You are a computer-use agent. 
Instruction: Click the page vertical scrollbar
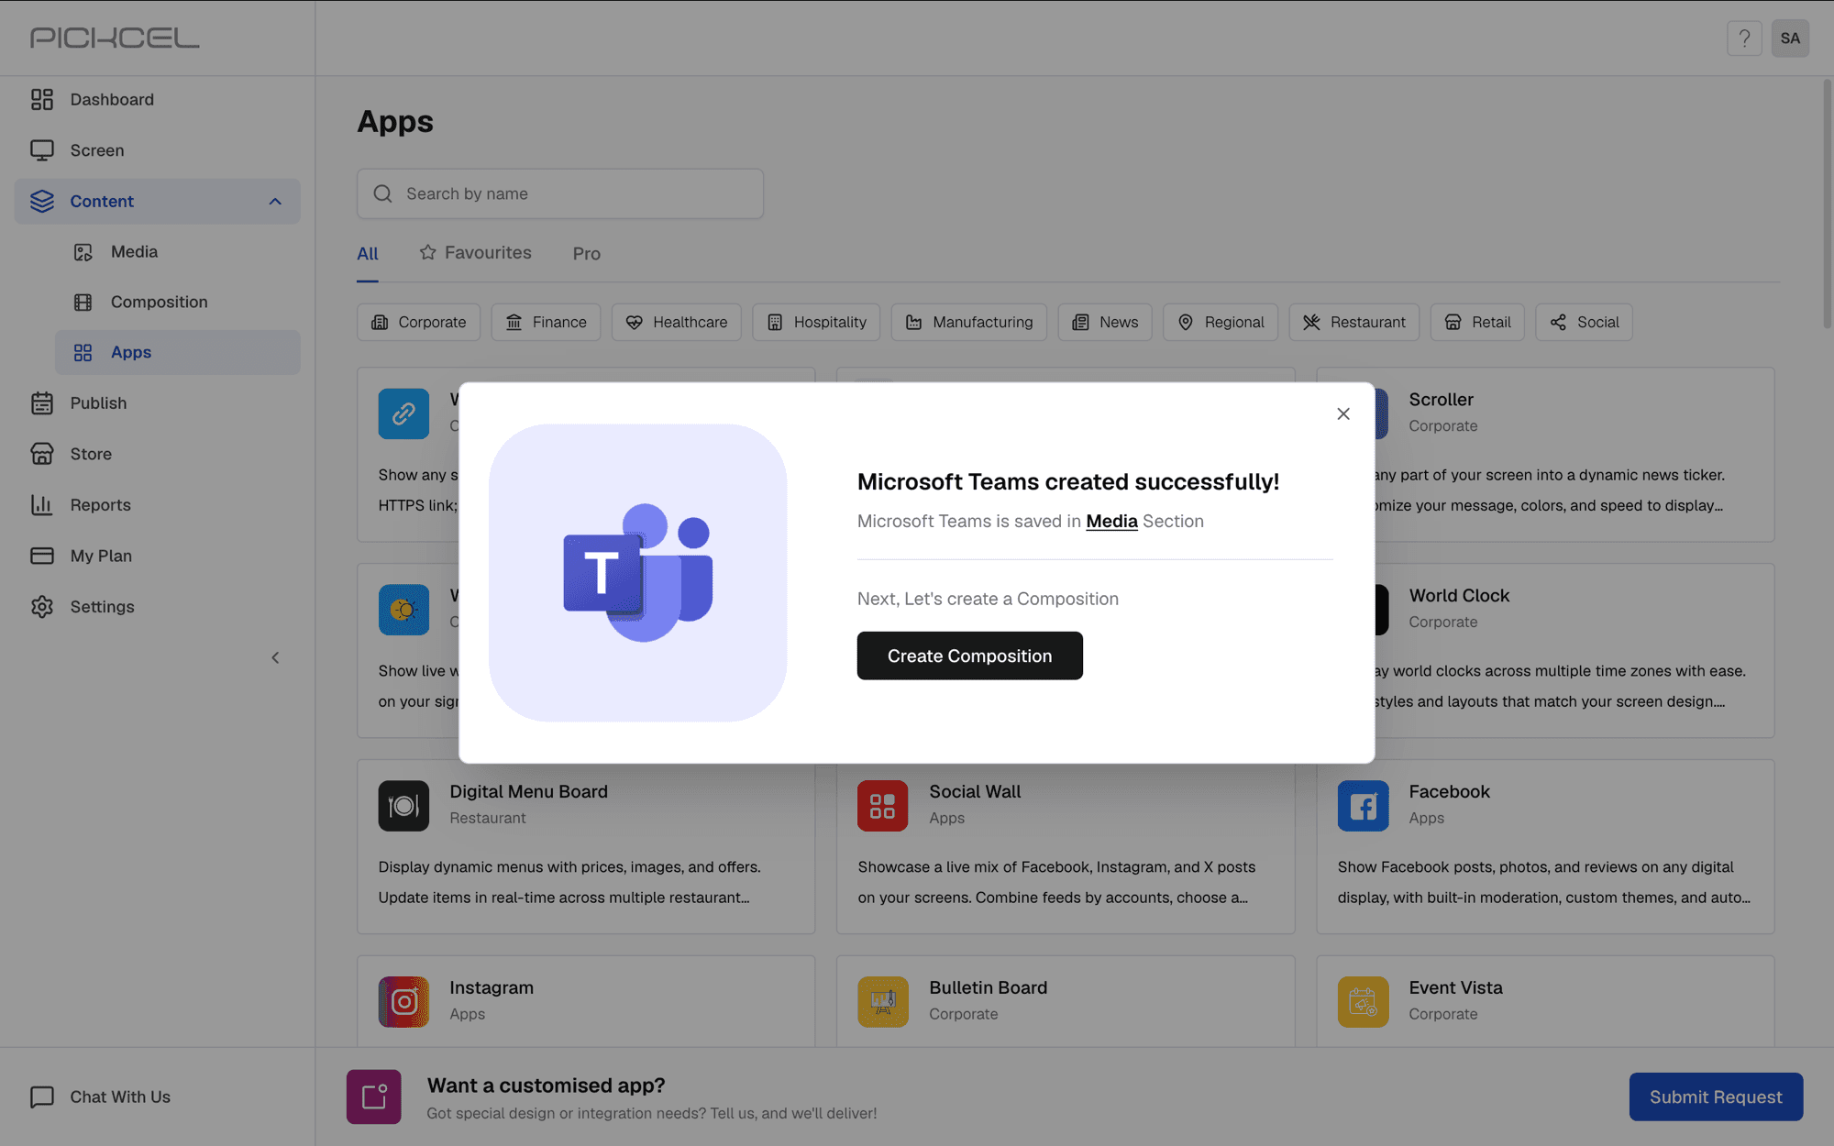click(x=1827, y=204)
